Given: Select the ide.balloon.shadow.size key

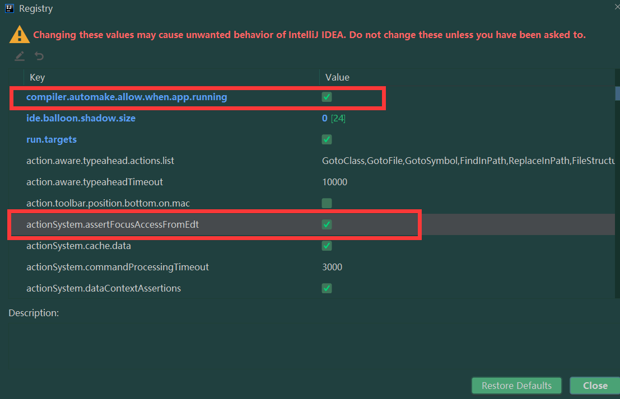Looking at the screenshot, I should click(81, 118).
